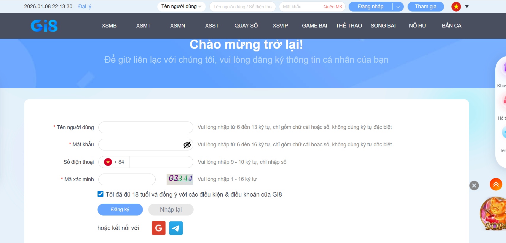The image size is (506, 243).
Task: Click the Đăng nhập button
Action: pos(371,7)
